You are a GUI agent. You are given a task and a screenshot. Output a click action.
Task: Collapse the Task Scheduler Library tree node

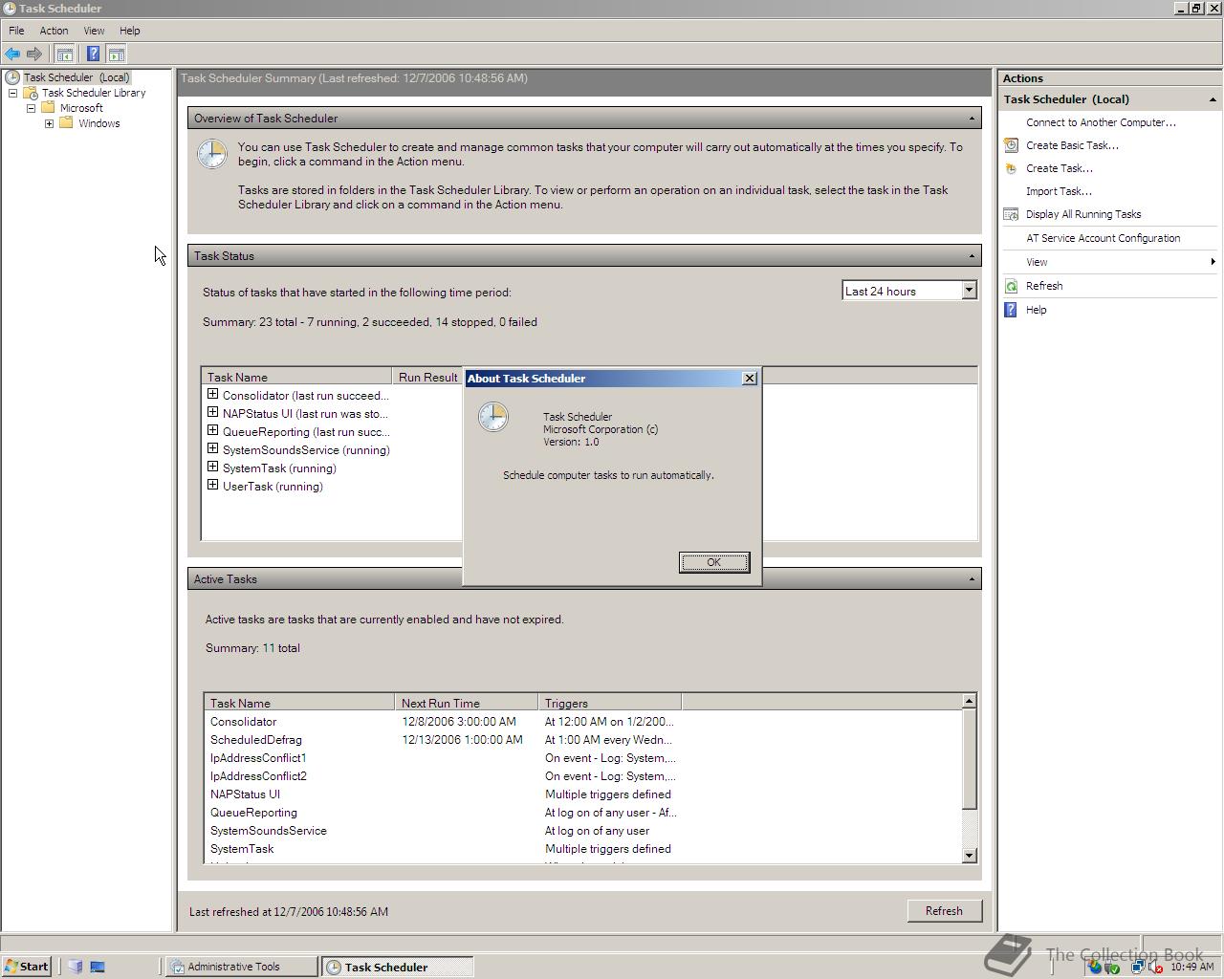pyautogui.click(x=12, y=93)
